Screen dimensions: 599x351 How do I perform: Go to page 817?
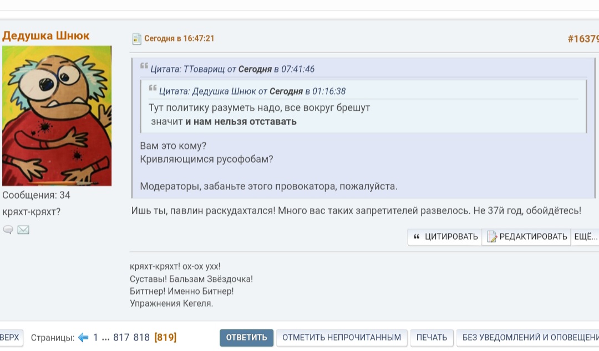[x=122, y=337]
